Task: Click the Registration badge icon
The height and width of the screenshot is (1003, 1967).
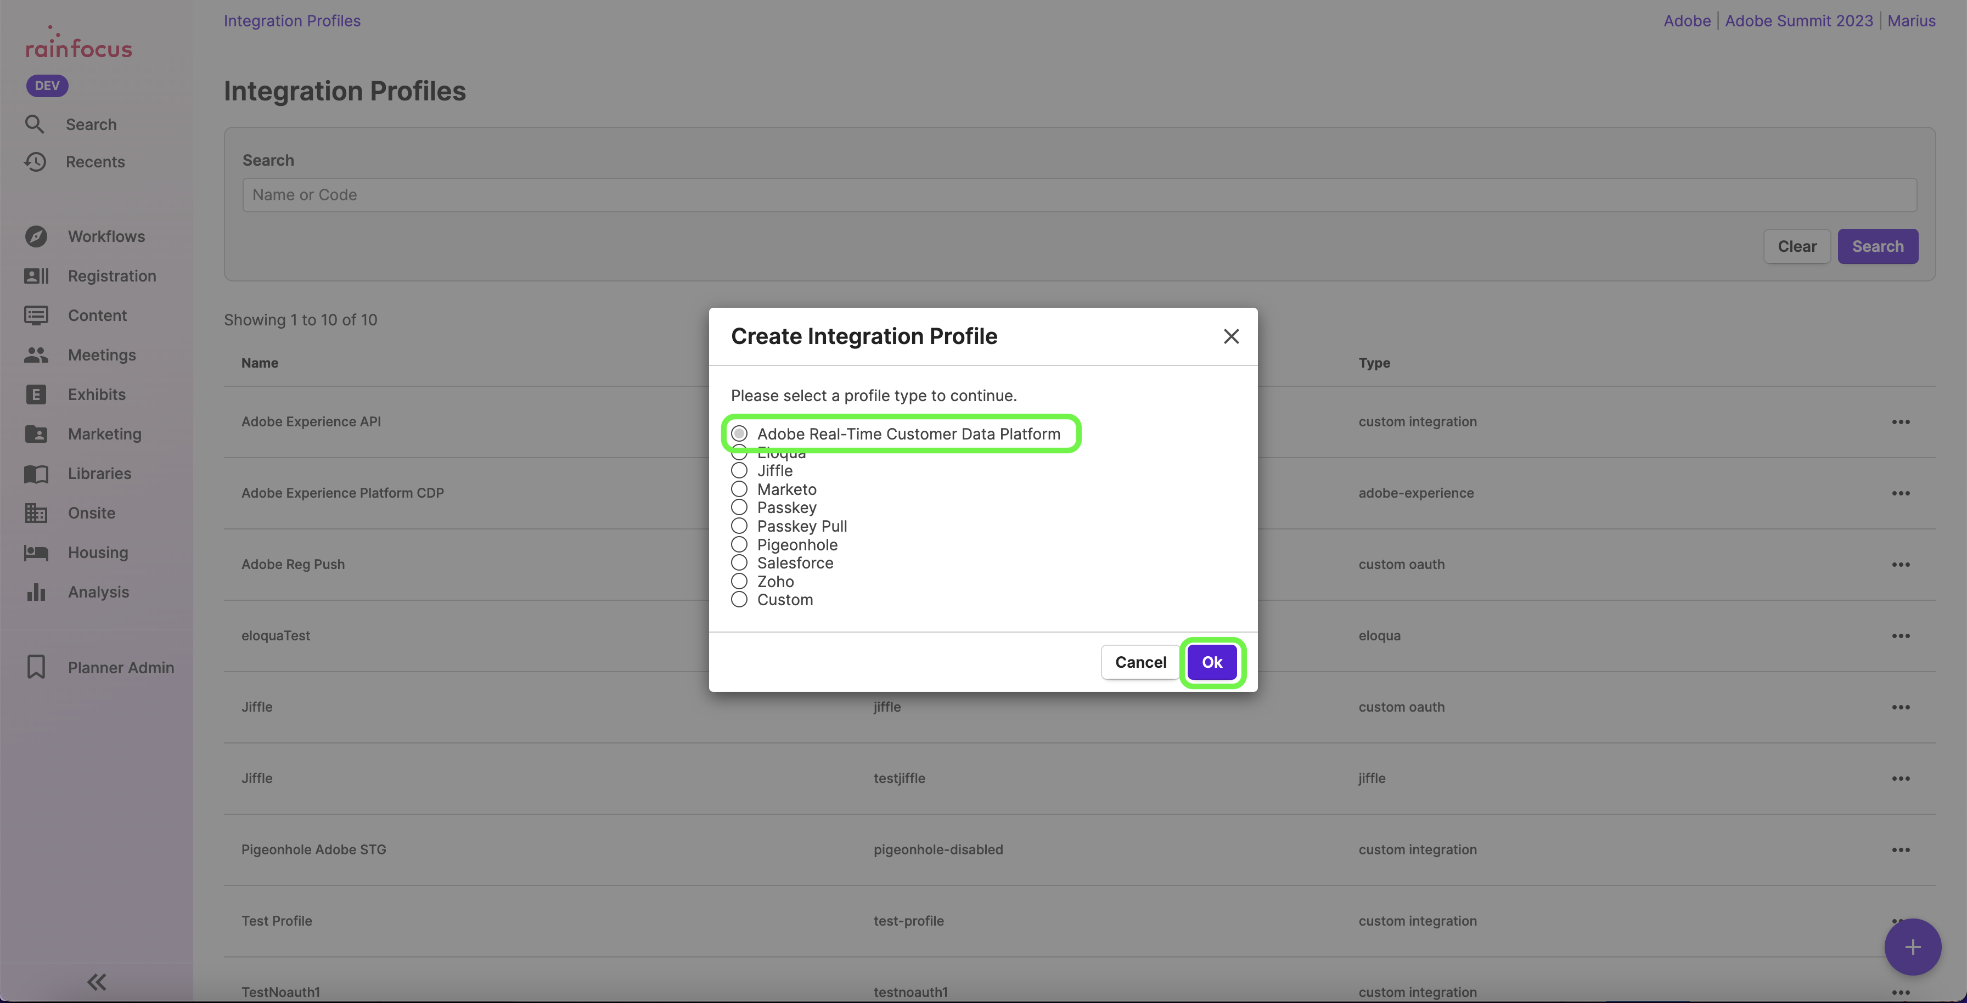Action: tap(36, 277)
